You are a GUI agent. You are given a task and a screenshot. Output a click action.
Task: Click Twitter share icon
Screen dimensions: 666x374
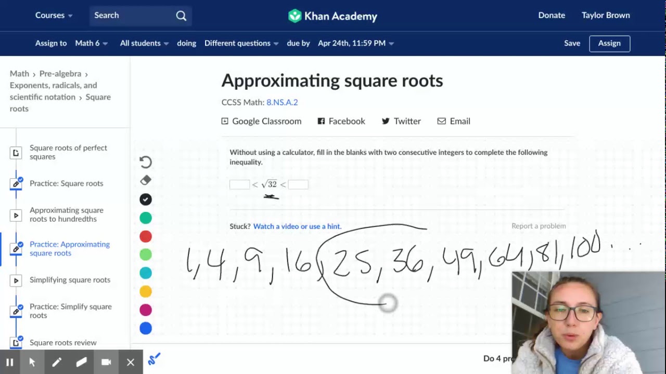point(386,121)
